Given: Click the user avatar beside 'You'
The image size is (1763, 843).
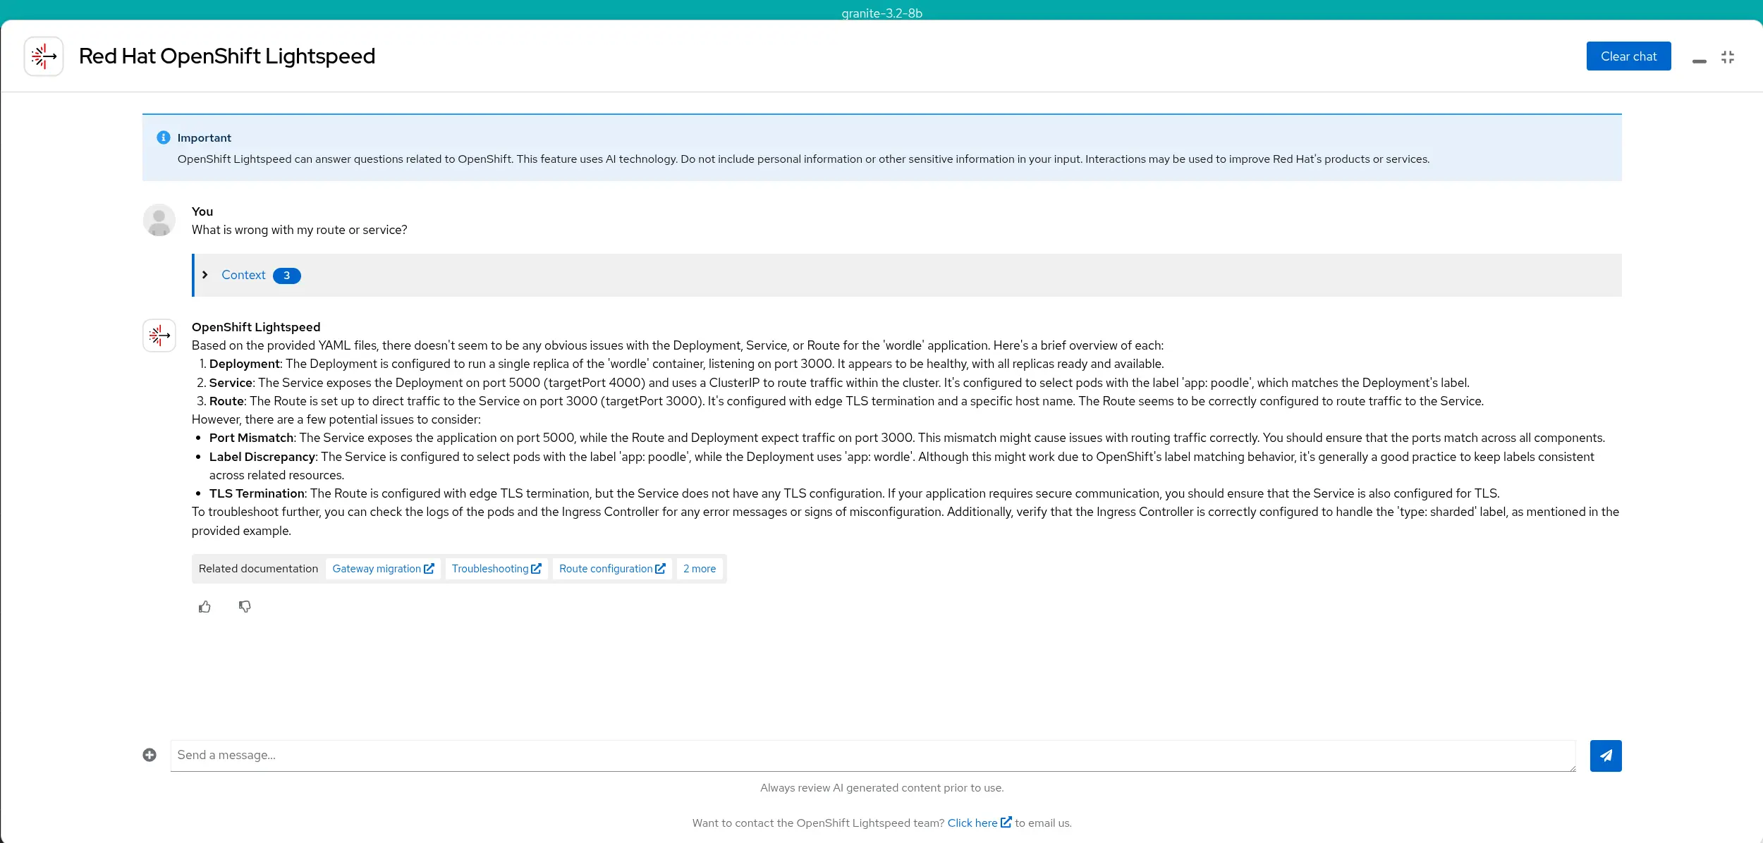Looking at the screenshot, I should [159, 221].
